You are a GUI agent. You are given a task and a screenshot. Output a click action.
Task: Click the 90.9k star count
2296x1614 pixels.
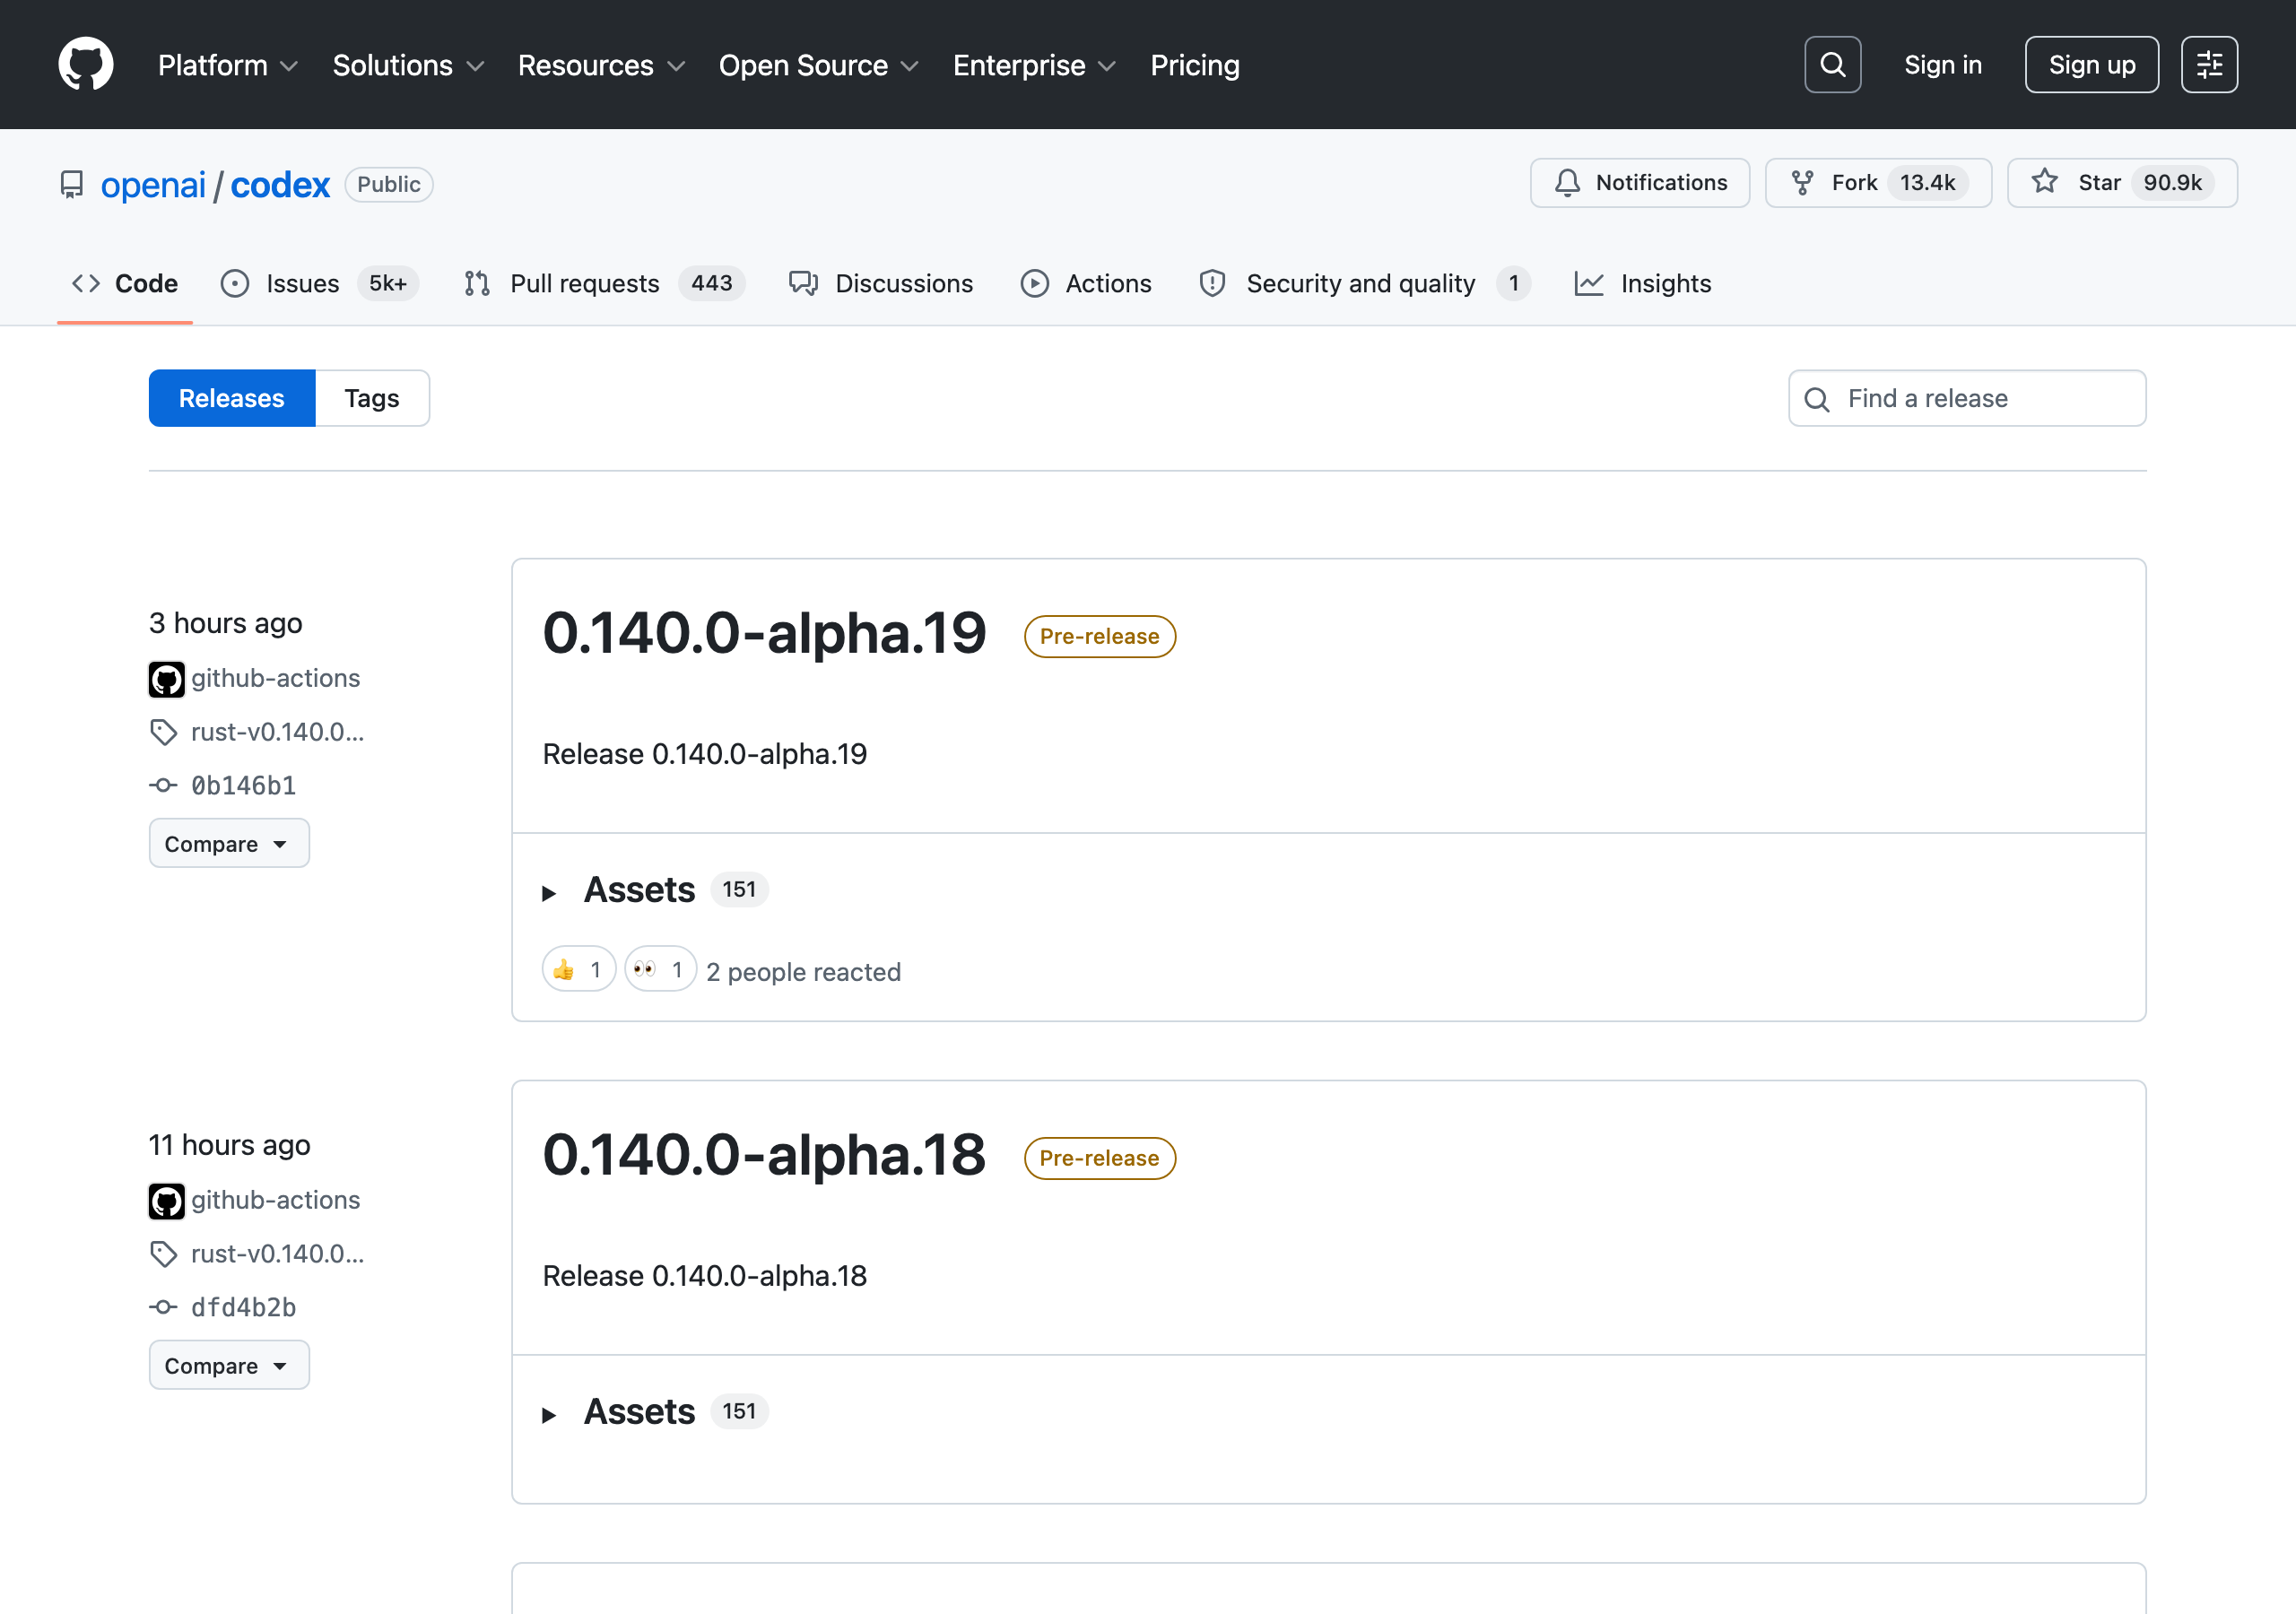coord(2172,183)
